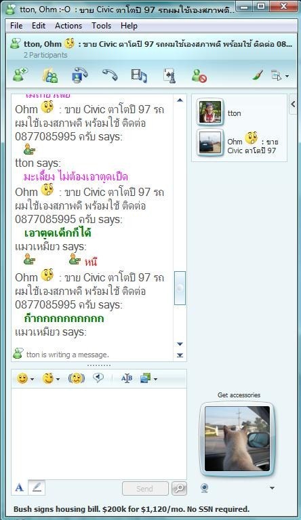
Task: Block this contact
Action: tap(199, 75)
